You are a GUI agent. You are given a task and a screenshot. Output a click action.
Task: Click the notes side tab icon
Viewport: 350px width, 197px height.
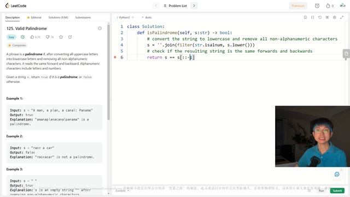click(x=346, y=54)
